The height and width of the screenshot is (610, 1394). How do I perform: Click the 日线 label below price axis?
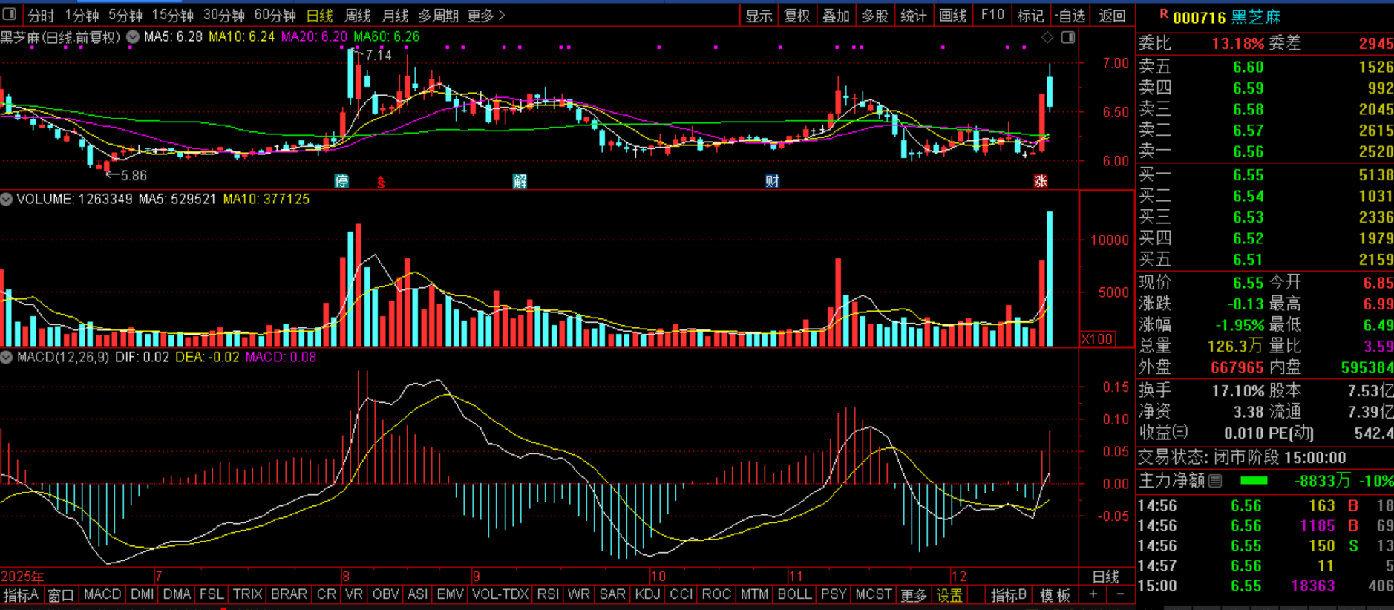coord(1105,577)
